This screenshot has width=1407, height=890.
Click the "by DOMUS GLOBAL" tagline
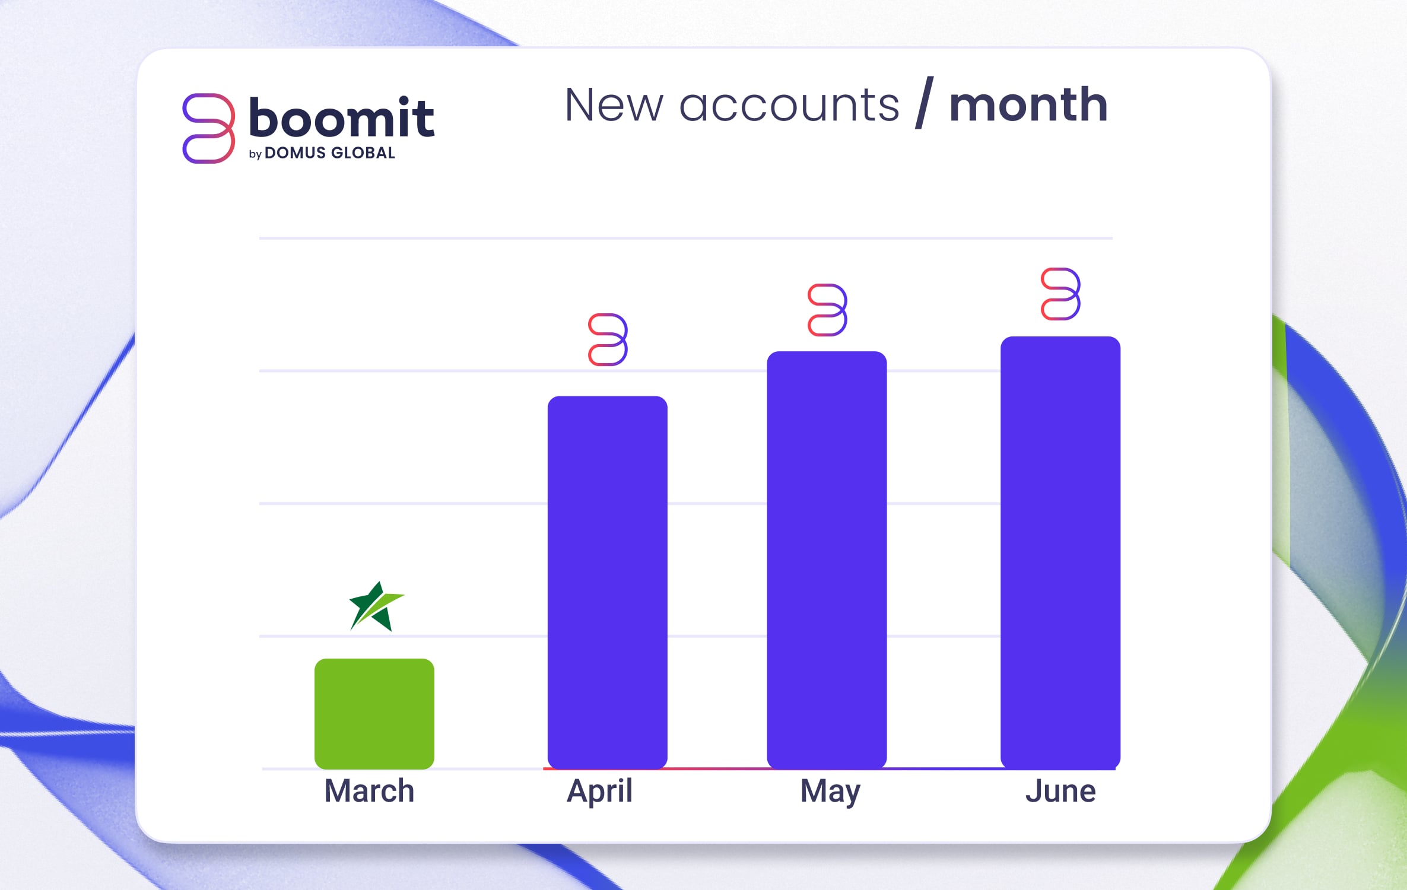(x=322, y=153)
